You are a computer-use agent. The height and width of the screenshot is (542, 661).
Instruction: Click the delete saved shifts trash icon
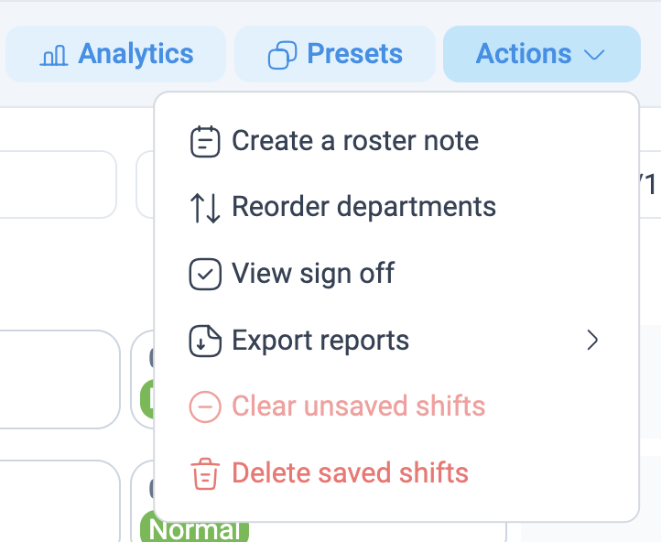205,474
